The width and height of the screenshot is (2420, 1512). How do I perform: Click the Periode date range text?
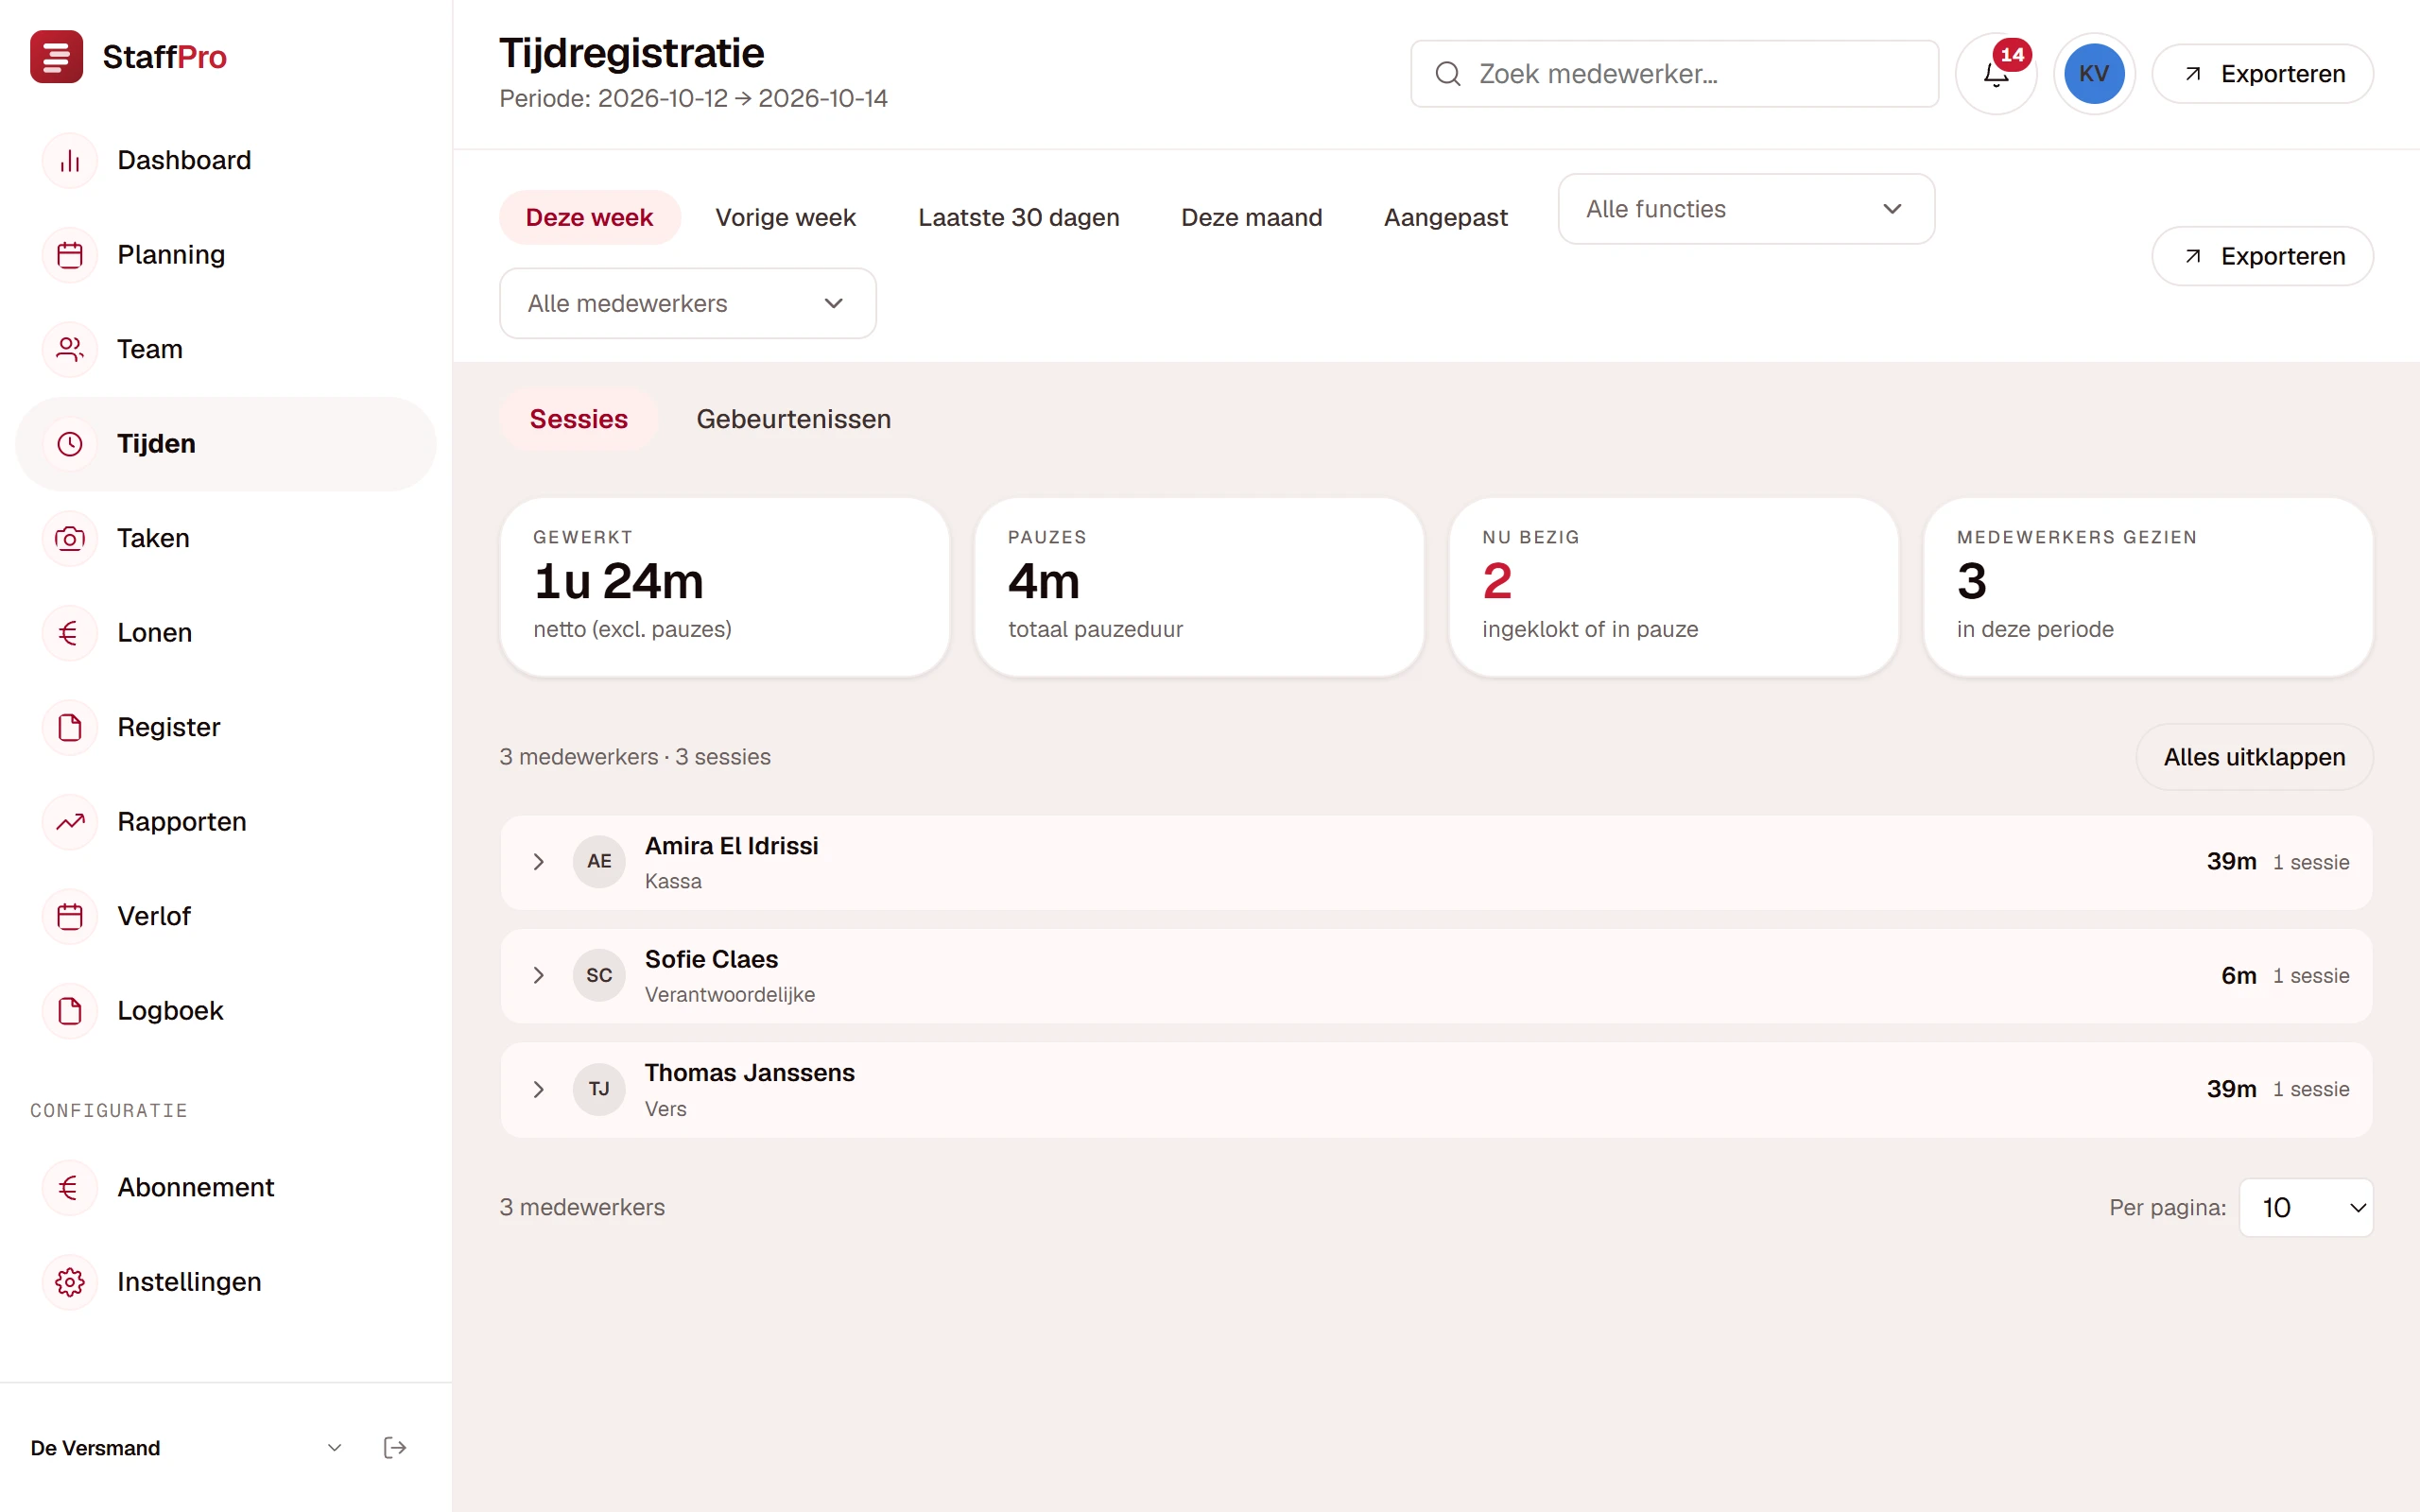(x=693, y=98)
